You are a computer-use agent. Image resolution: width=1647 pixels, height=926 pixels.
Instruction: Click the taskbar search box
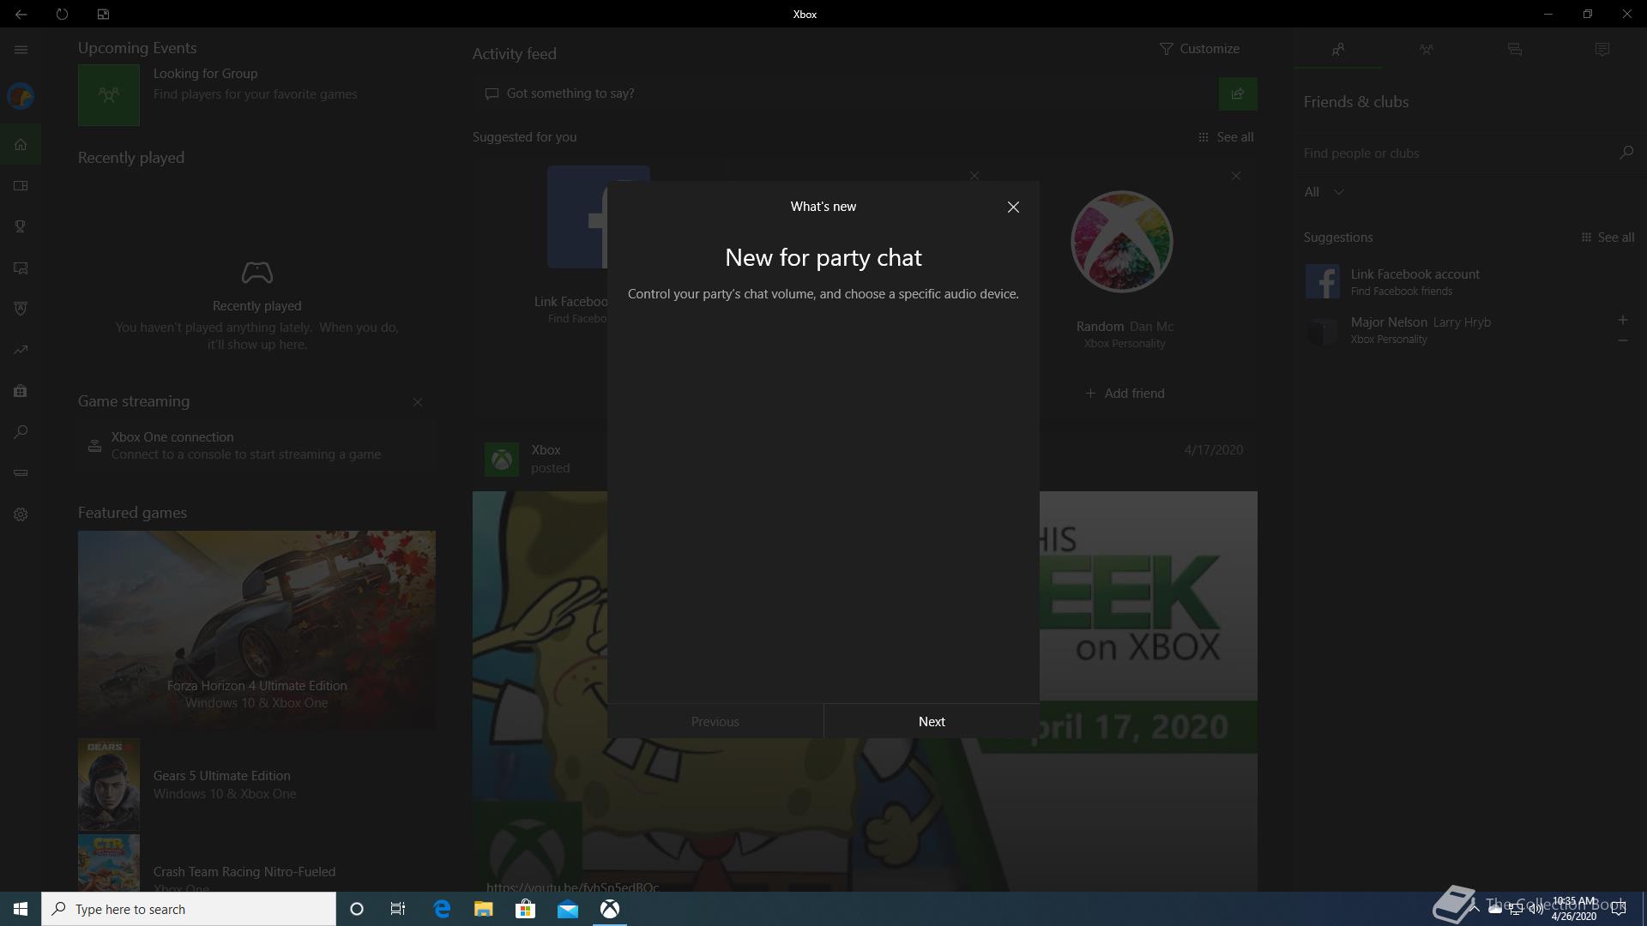[189, 909]
